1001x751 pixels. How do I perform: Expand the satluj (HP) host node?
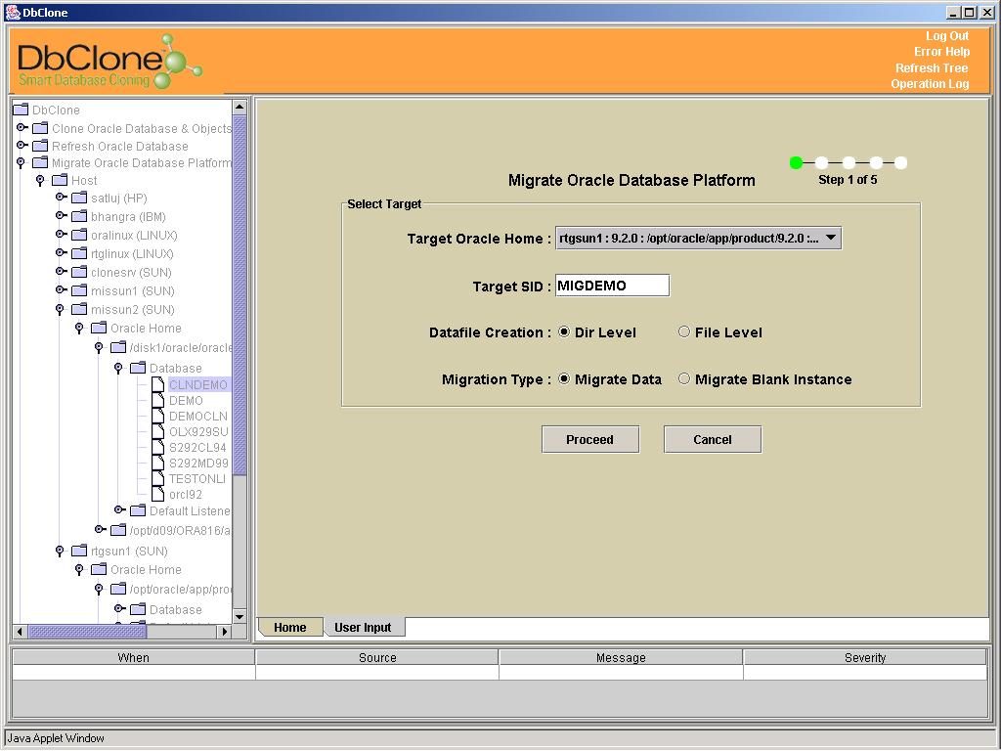[x=62, y=198]
